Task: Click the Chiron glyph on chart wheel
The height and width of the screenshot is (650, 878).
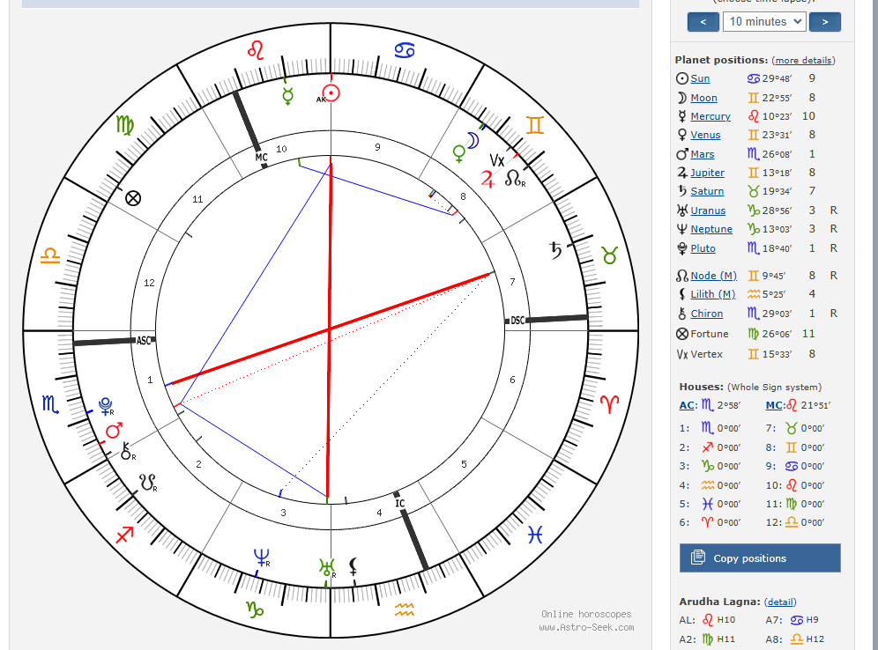Action: click(x=127, y=450)
